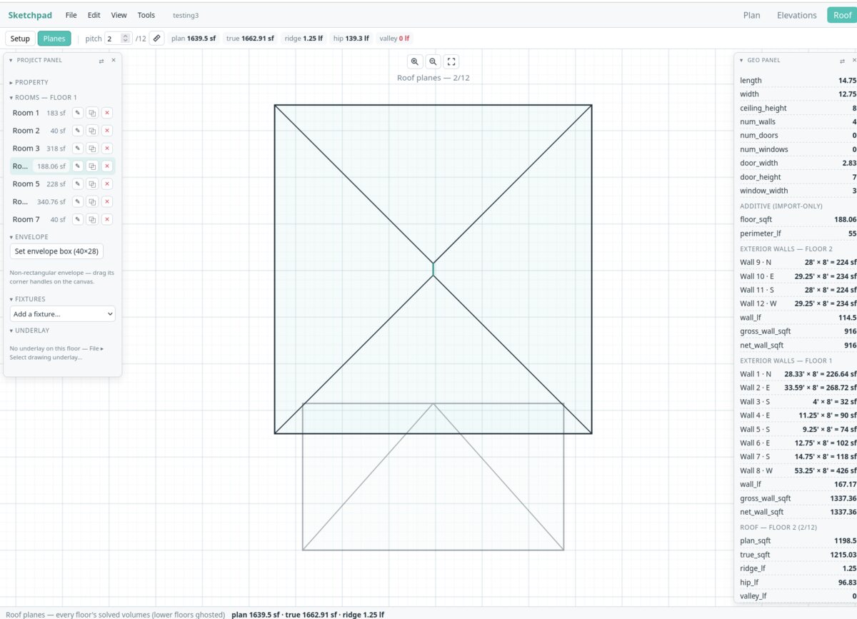Duplicate Room 5 using copy icon
857x619 pixels.
point(92,184)
